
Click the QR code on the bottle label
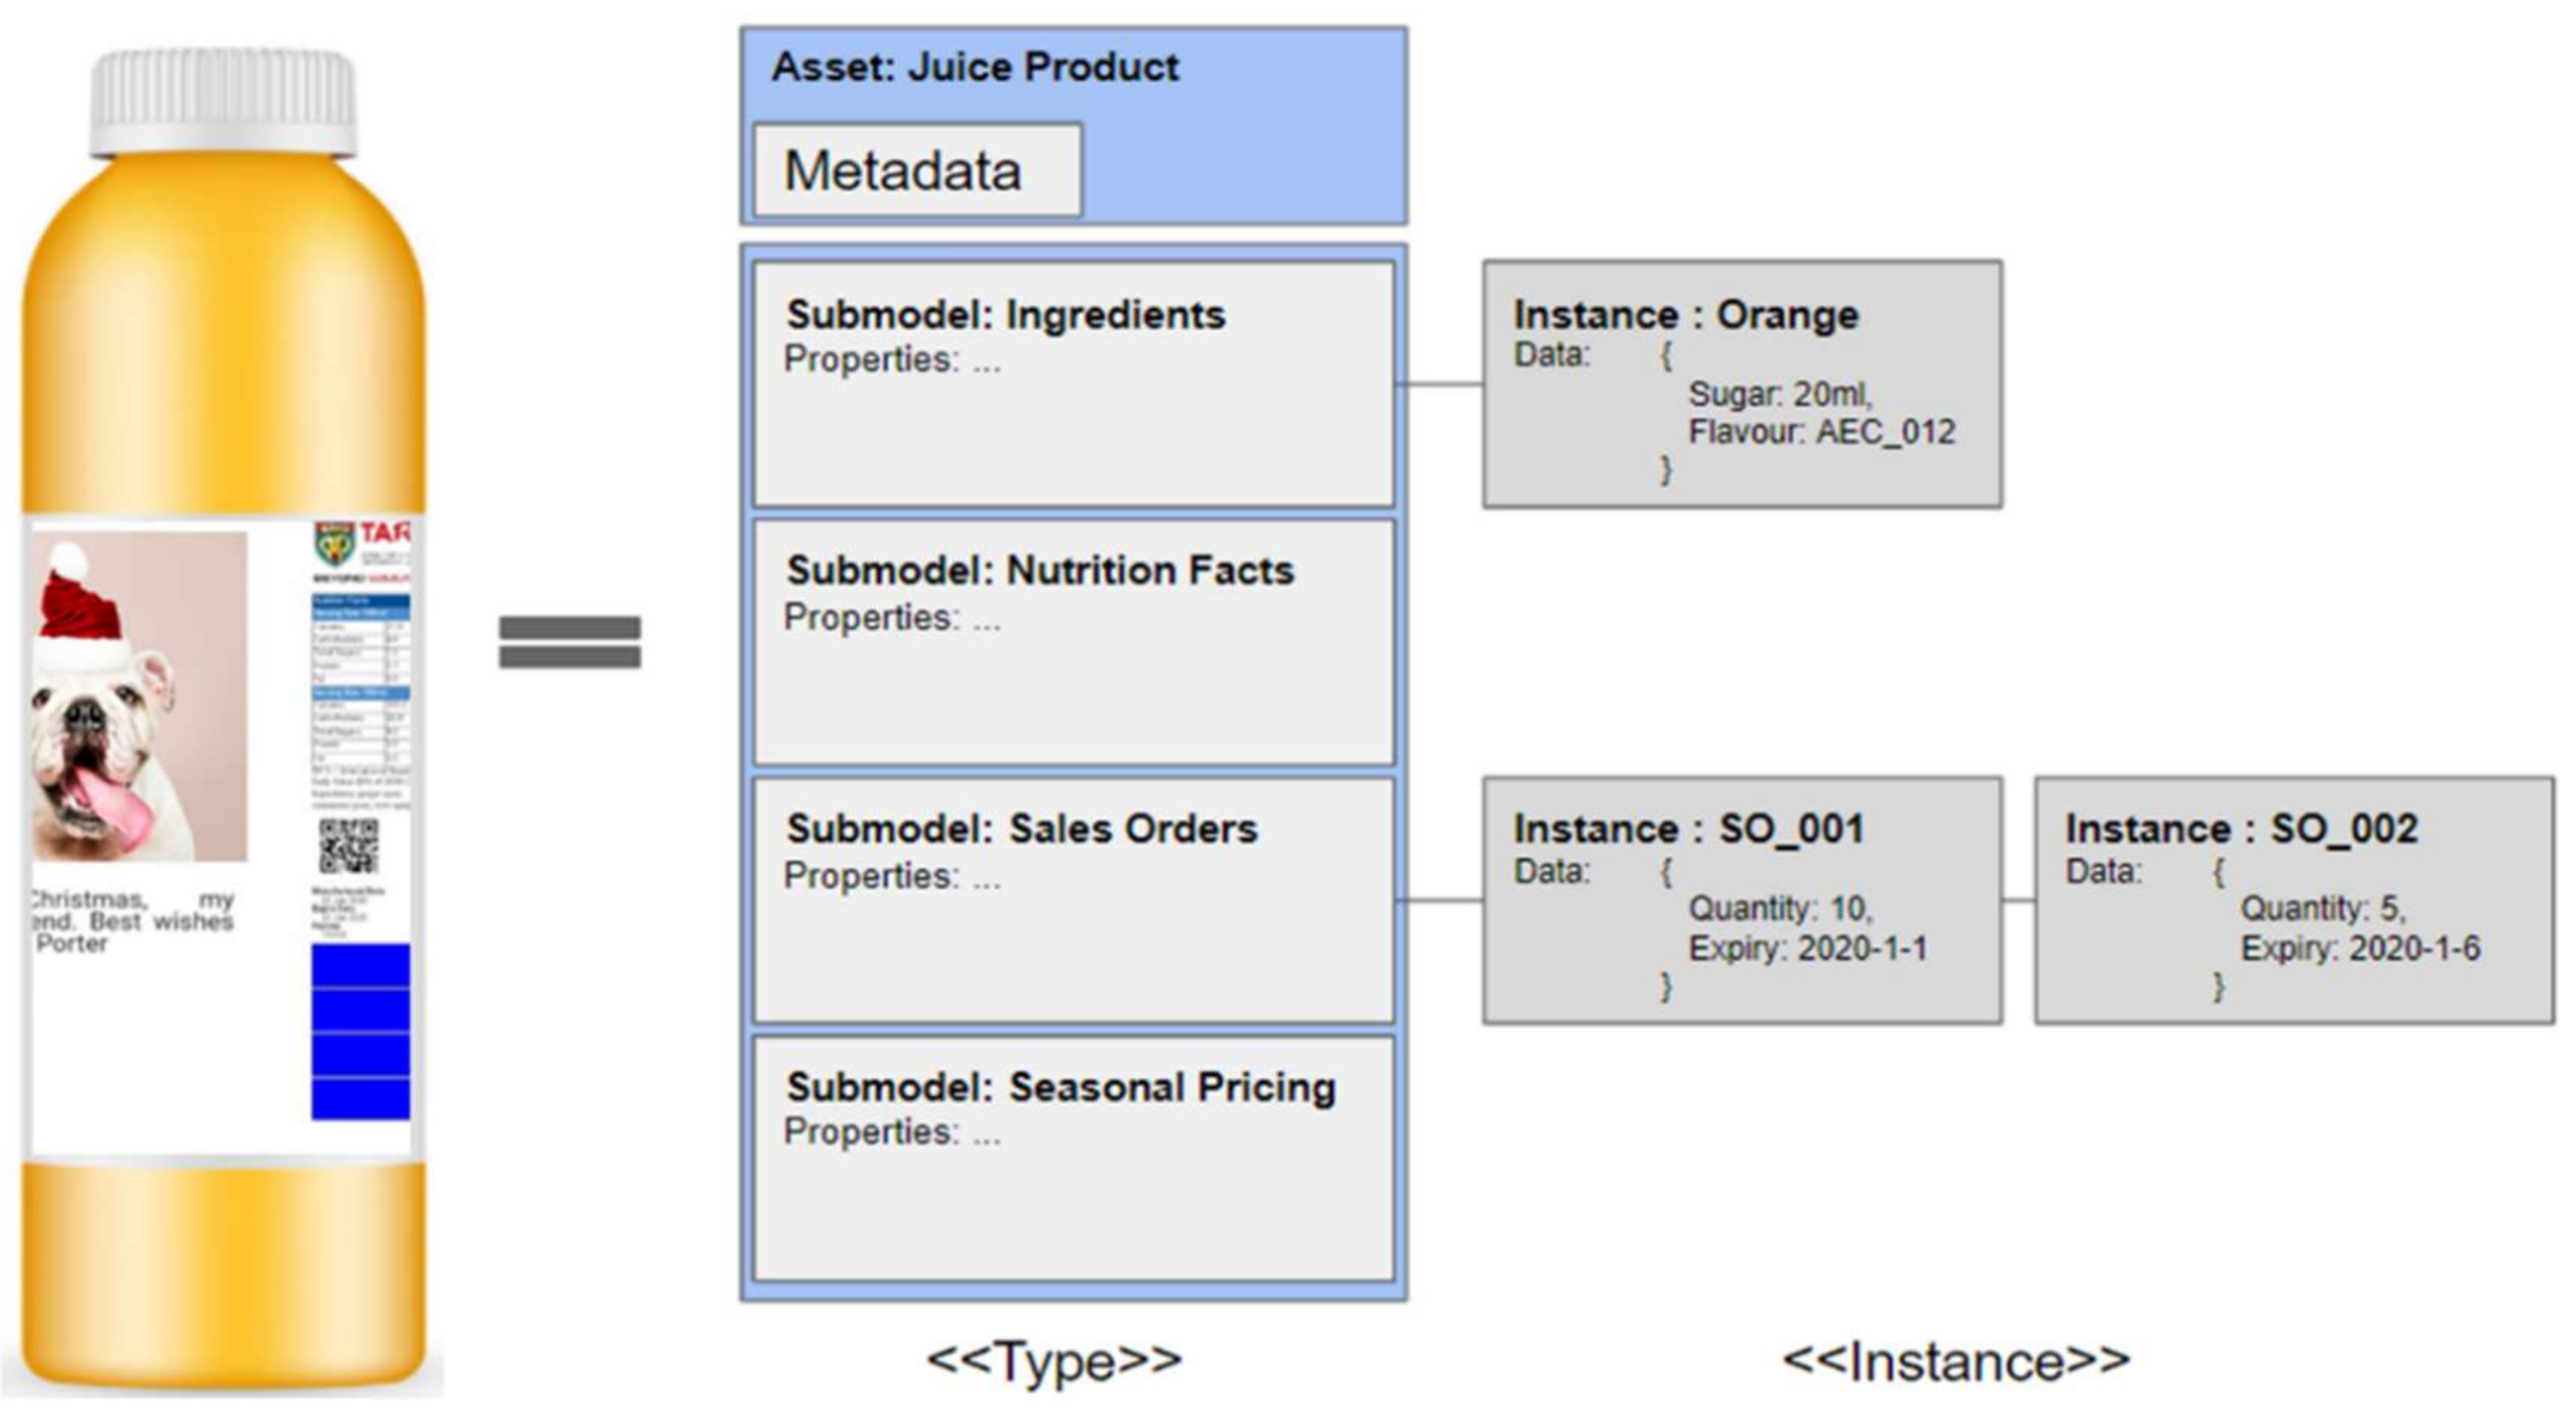(349, 846)
